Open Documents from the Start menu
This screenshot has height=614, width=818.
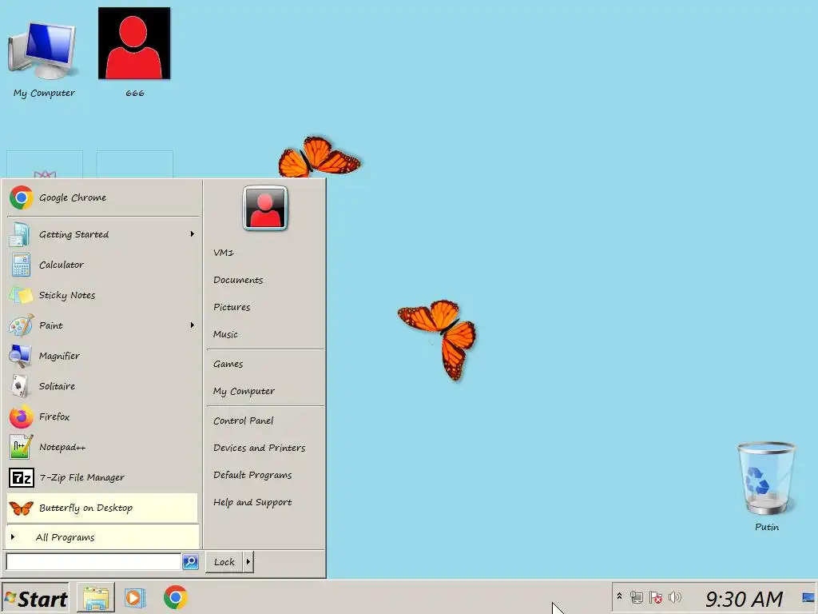click(x=265, y=280)
